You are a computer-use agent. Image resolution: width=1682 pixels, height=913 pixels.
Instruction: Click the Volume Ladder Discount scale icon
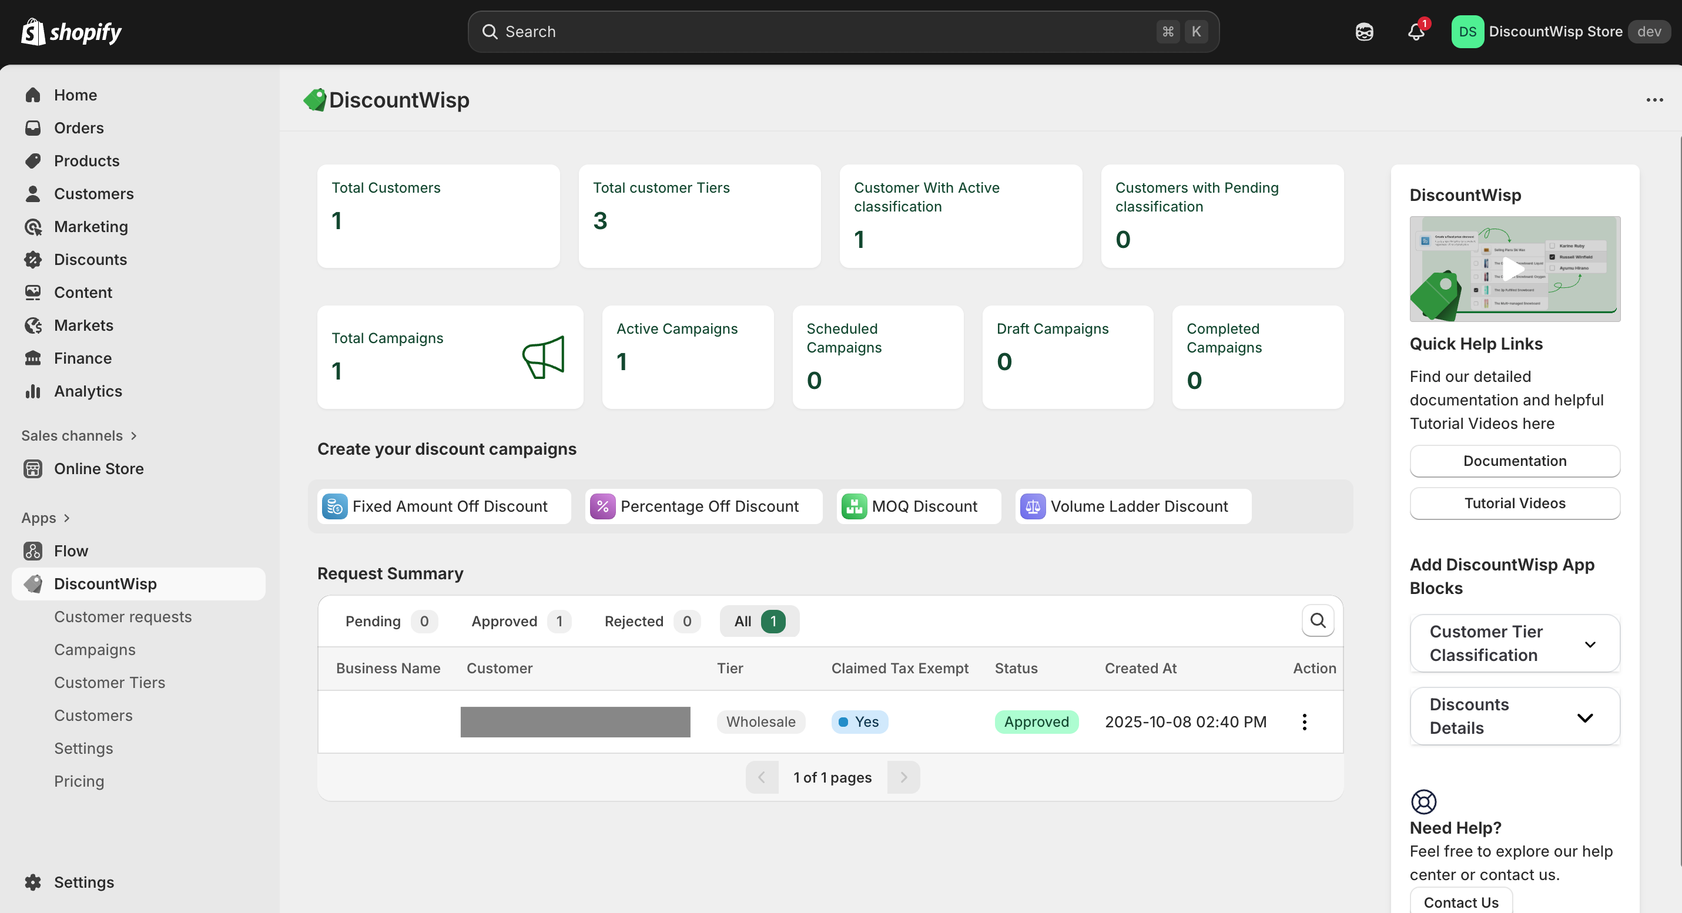coord(1033,506)
